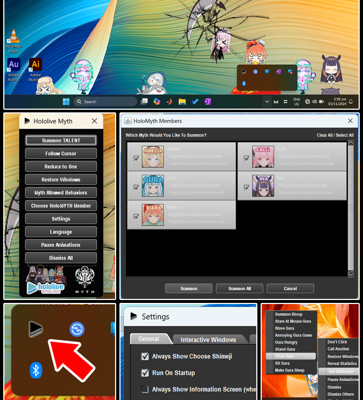This screenshot has width=363, height=400.
Task: Open Microsoft To Do from the taskbar
Action: tap(195, 102)
